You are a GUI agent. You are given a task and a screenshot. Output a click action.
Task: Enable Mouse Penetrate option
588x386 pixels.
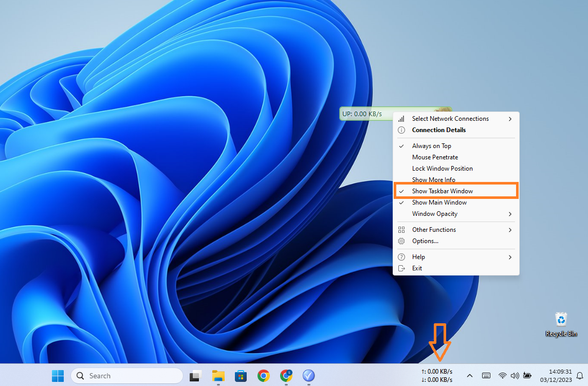click(x=435, y=157)
